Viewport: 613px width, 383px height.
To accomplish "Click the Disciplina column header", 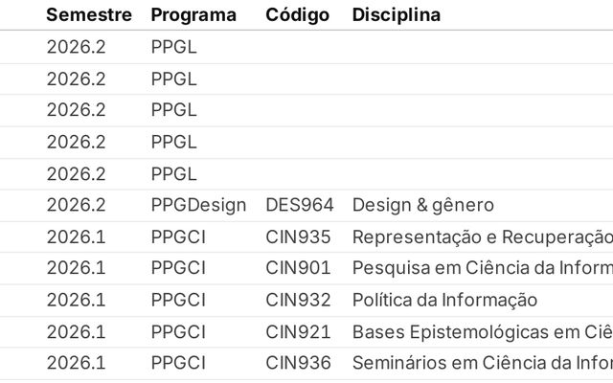I will click(397, 15).
